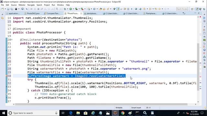Open the Window menu
The image size is (207, 116).
pos(60,5)
